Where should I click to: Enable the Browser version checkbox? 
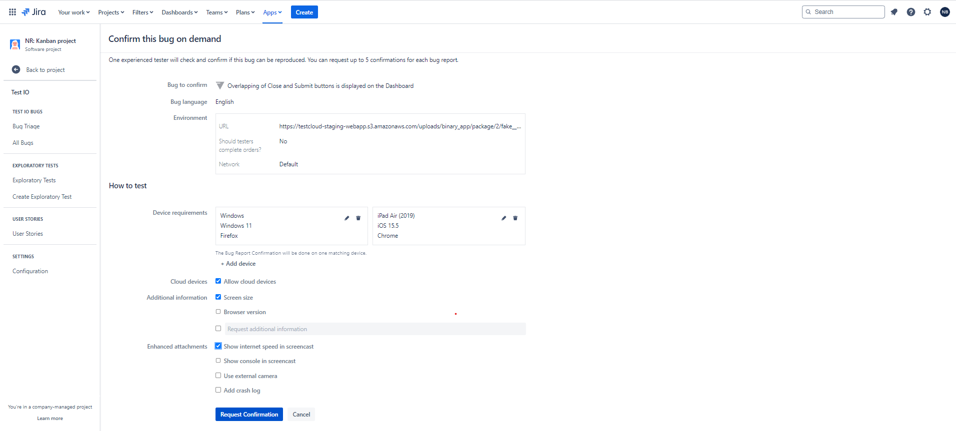pos(218,312)
